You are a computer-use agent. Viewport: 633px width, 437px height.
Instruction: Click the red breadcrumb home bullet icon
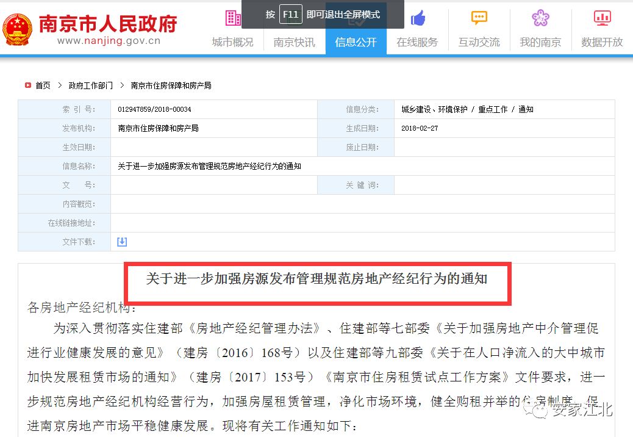tap(28, 85)
